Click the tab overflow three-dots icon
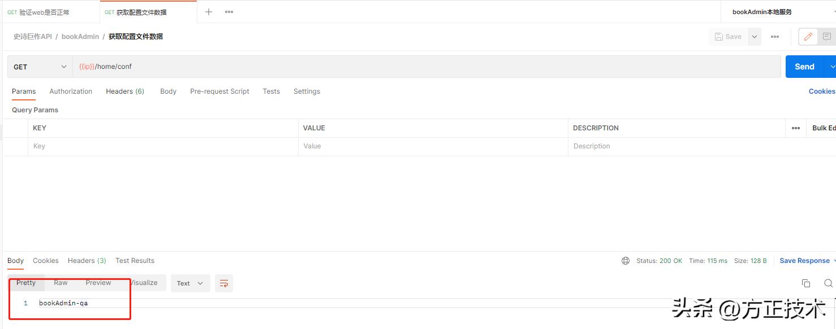This screenshot has height=329, width=836. [x=229, y=12]
